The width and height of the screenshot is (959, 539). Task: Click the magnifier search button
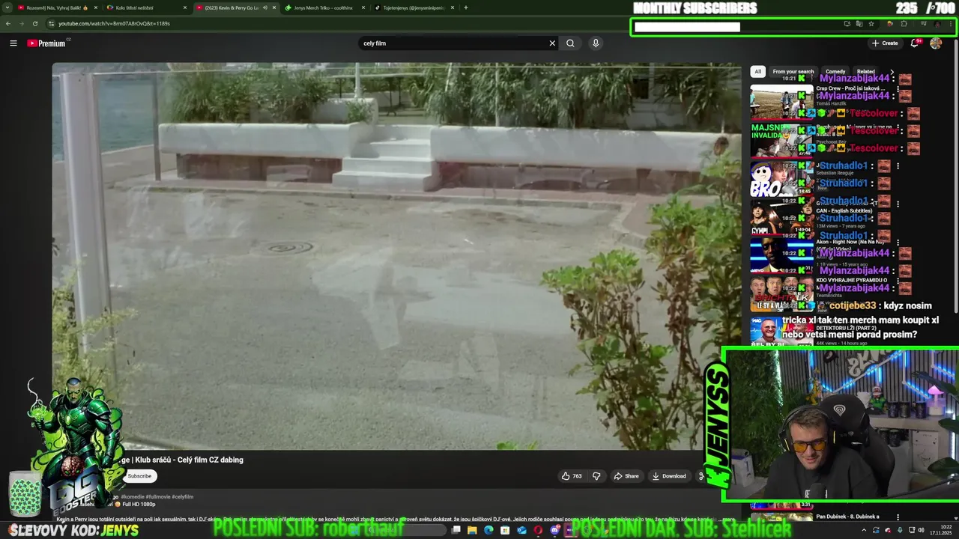coord(570,43)
